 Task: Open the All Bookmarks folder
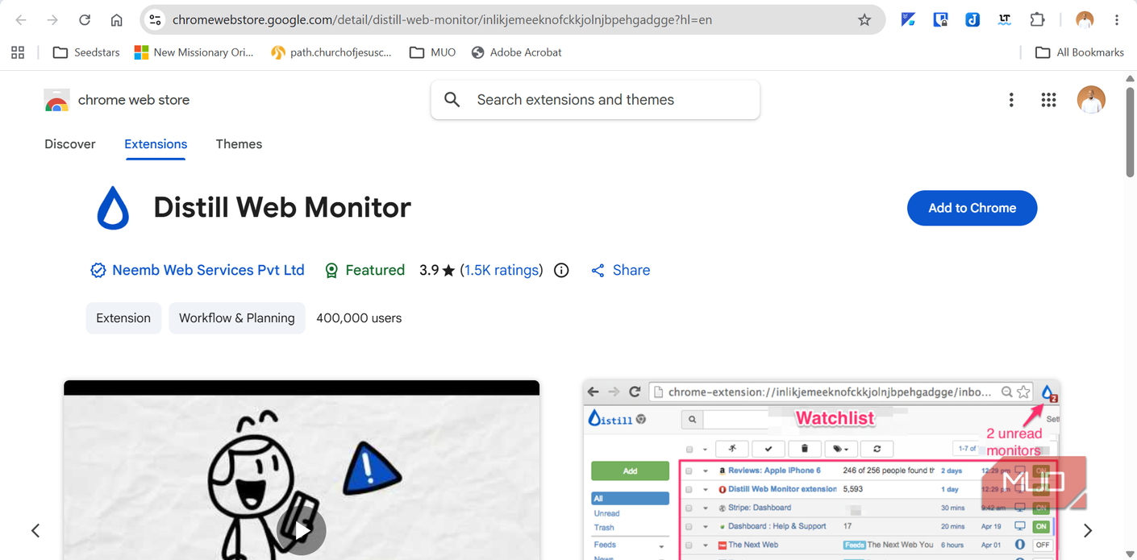[x=1080, y=52]
